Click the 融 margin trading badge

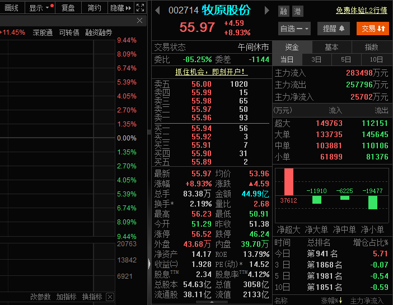[x=283, y=11]
